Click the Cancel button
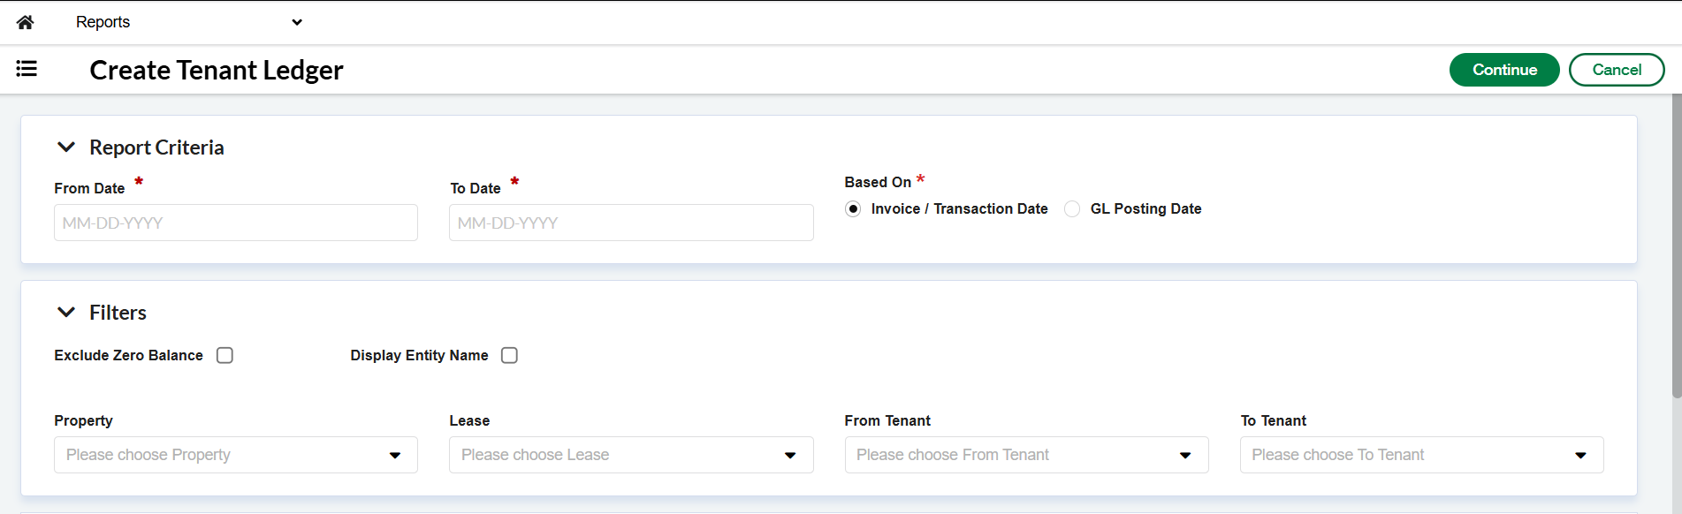 (x=1617, y=70)
